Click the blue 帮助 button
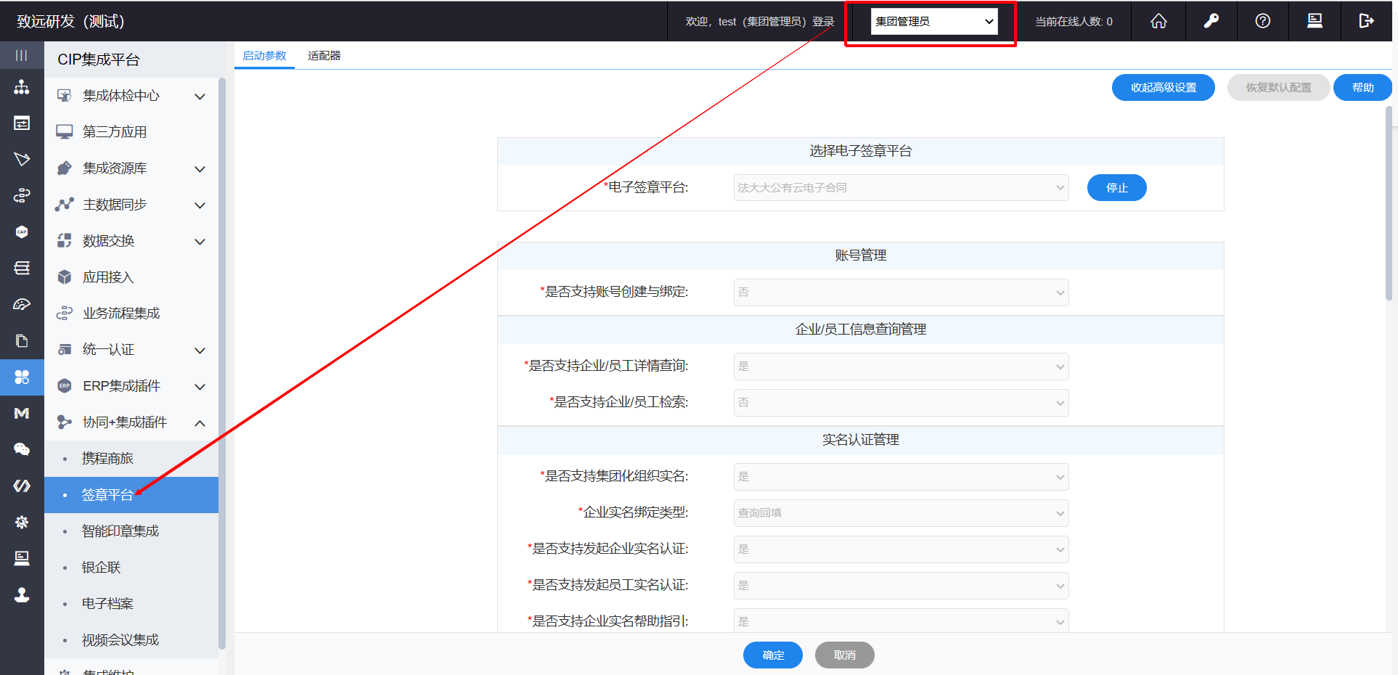The width and height of the screenshot is (1398, 675). [x=1362, y=88]
